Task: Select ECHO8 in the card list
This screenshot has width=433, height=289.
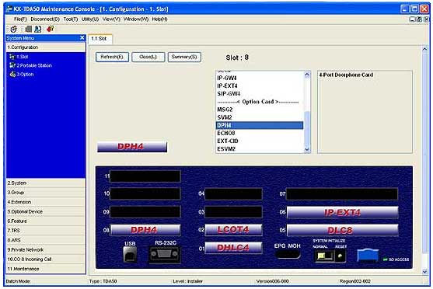Action: point(260,133)
